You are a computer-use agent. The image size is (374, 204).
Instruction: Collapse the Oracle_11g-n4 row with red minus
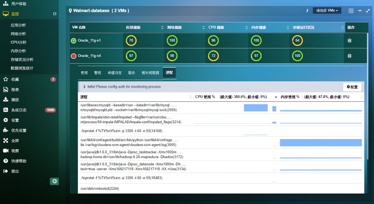pos(74,56)
